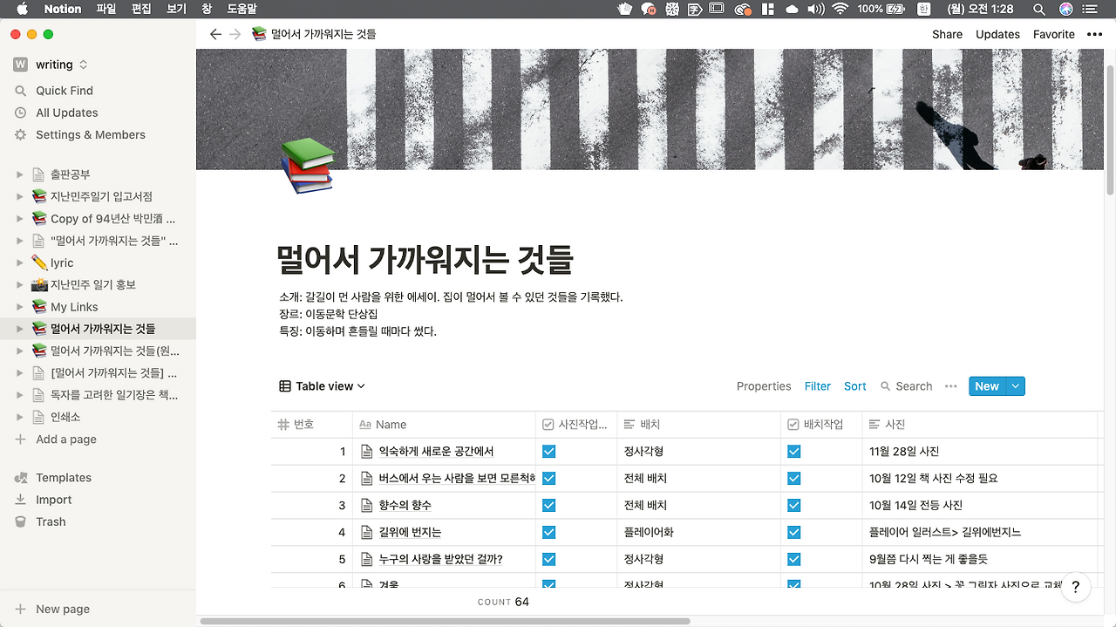Toggle 배치작업 checkbox for 향수의 향수
Viewport: 1116px width, 627px height.
pos(793,505)
